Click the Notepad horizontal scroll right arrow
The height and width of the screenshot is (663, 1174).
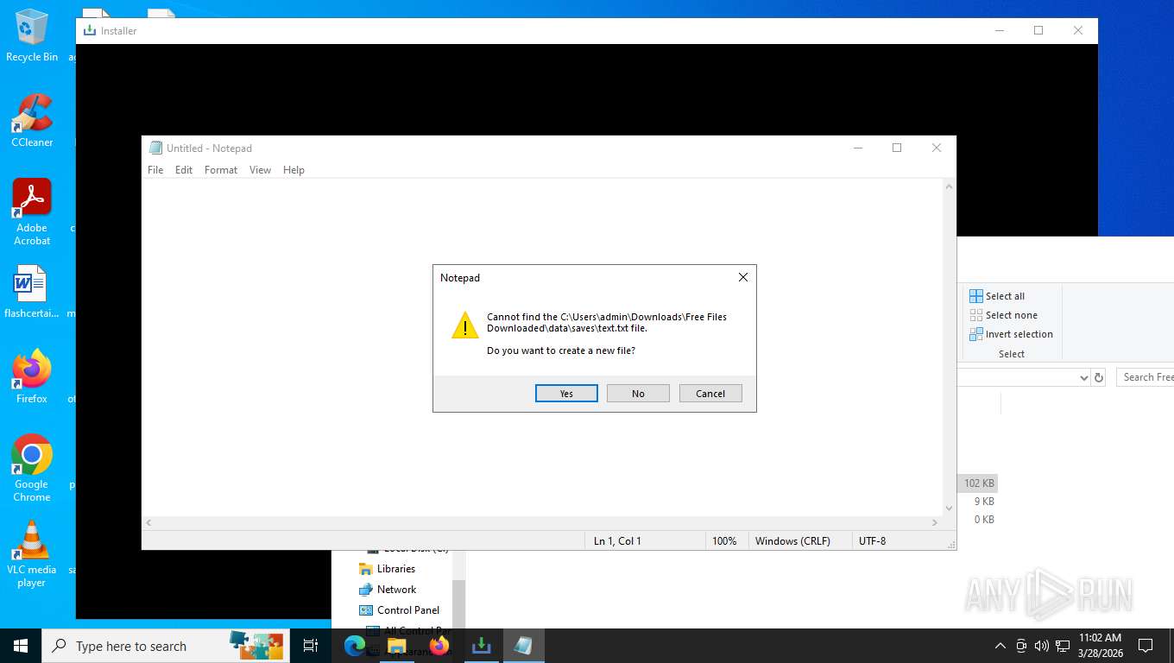click(x=935, y=523)
